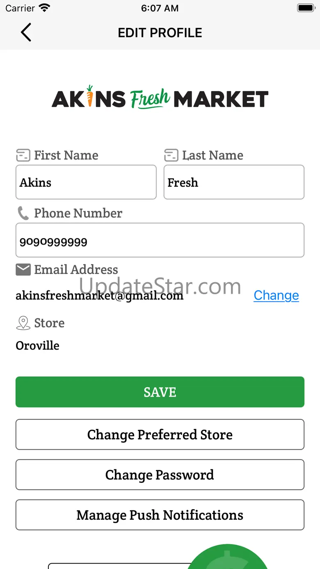Tap the battery indicator icon
Image resolution: width=320 pixels, height=569 pixels.
(x=306, y=8)
